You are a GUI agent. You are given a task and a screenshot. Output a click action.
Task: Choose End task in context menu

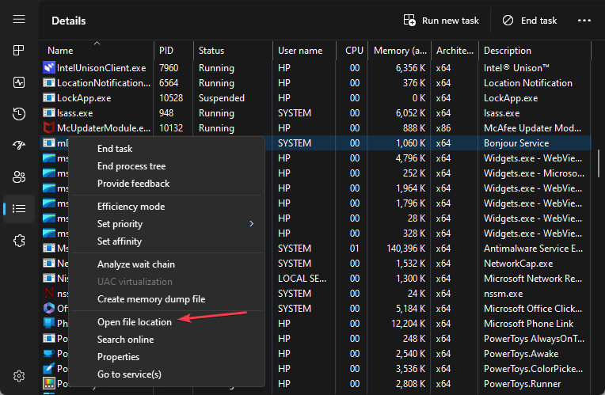click(115, 149)
